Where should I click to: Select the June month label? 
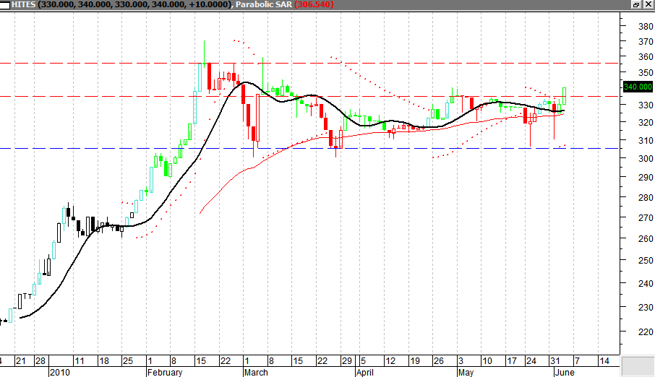coord(565,372)
